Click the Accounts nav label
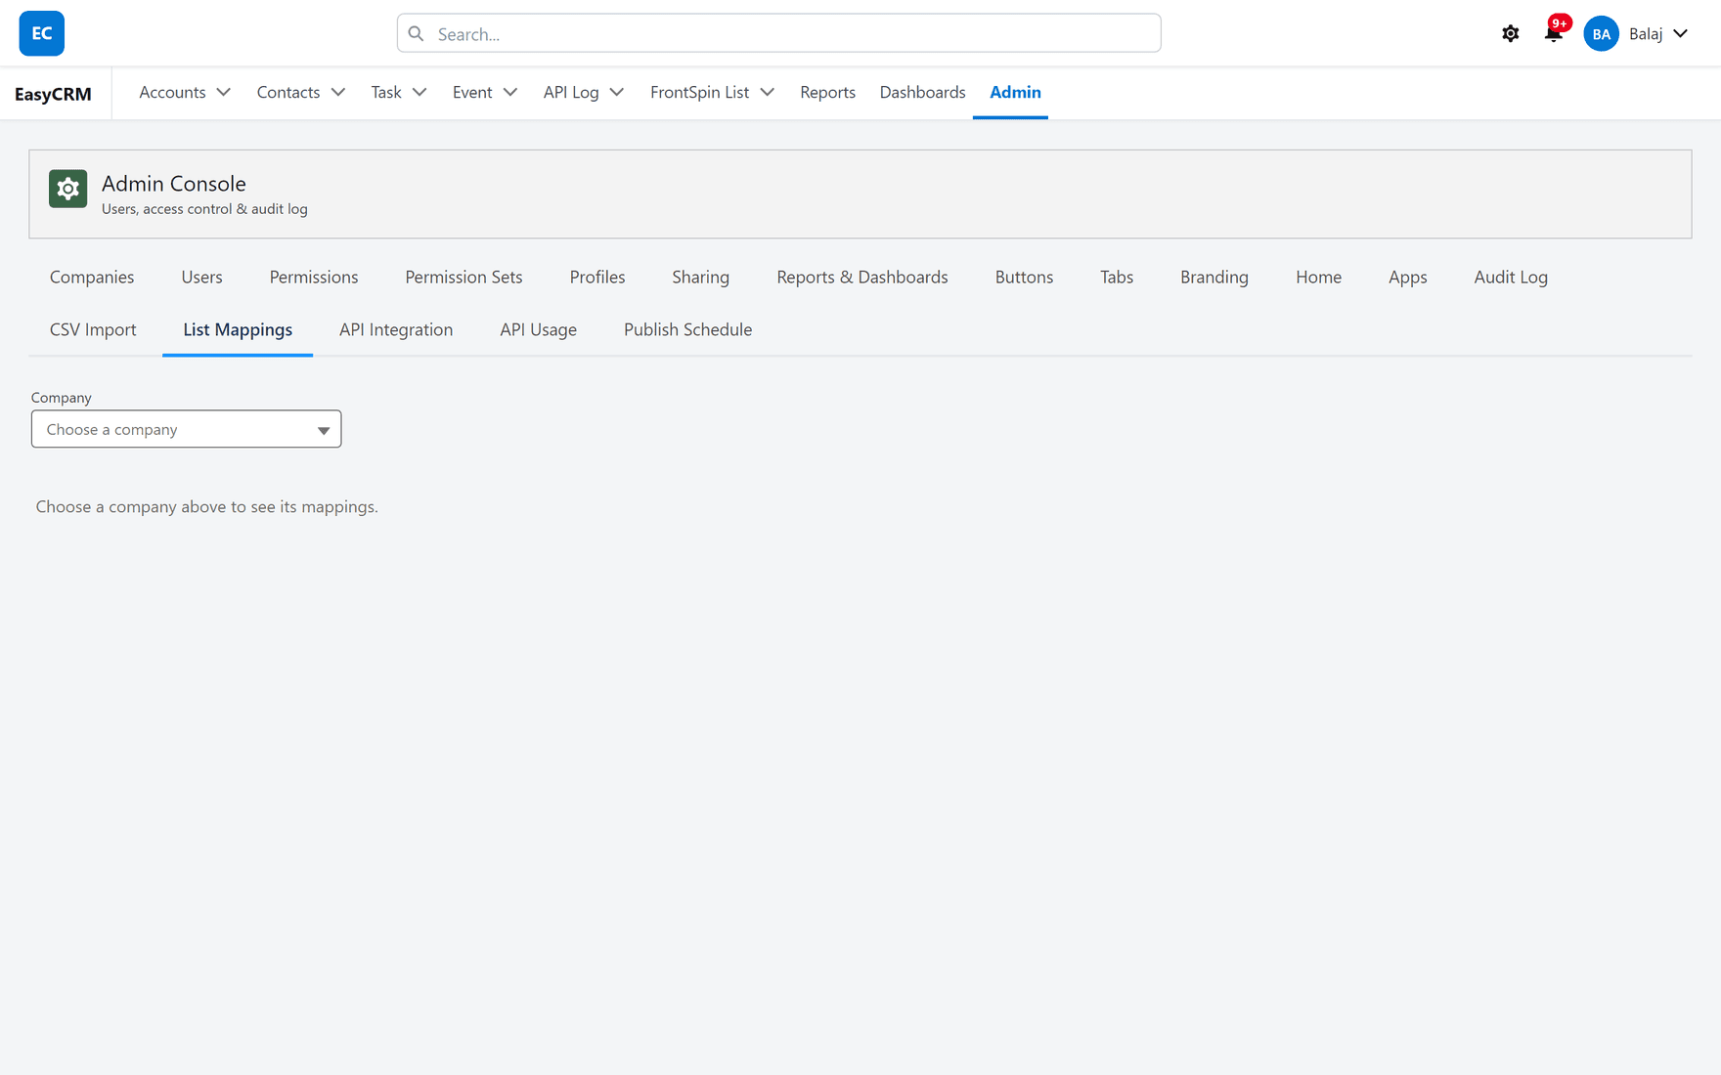 click(172, 92)
